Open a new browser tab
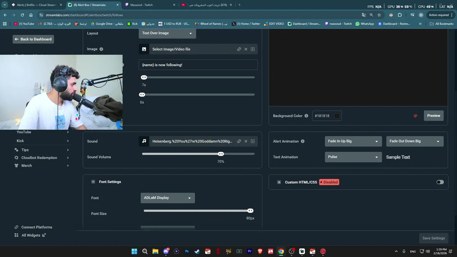The width and height of the screenshot is (457, 257). tap(239, 5)
